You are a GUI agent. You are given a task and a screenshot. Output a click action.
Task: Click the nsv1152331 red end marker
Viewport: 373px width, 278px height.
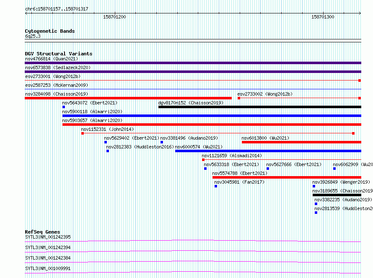(x=353, y=133)
